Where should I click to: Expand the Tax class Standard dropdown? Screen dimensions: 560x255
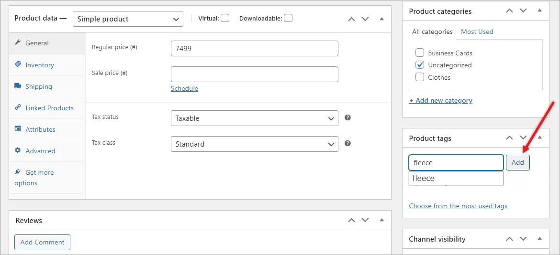254,144
